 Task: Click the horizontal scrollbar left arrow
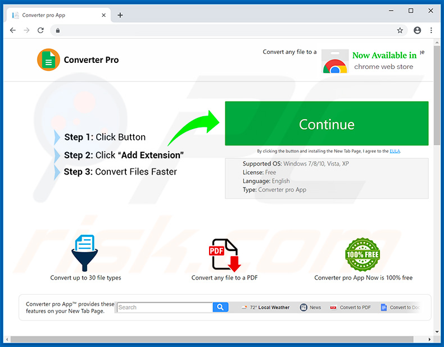(x=7, y=339)
